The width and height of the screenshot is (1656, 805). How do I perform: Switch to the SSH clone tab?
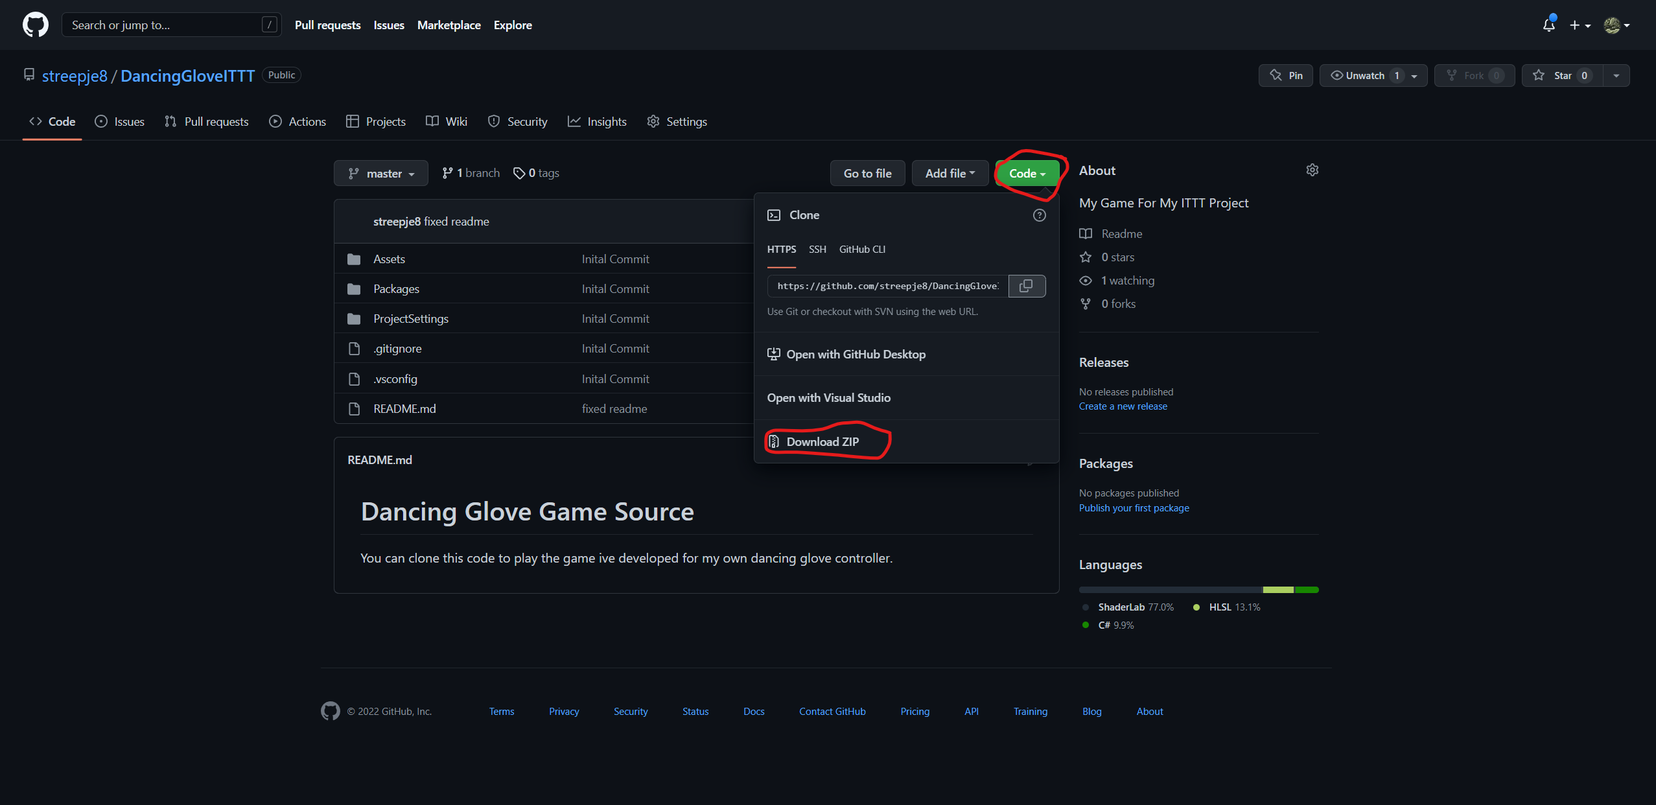coord(817,249)
